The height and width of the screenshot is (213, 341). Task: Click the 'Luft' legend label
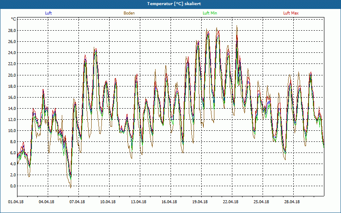coord(48,13)
